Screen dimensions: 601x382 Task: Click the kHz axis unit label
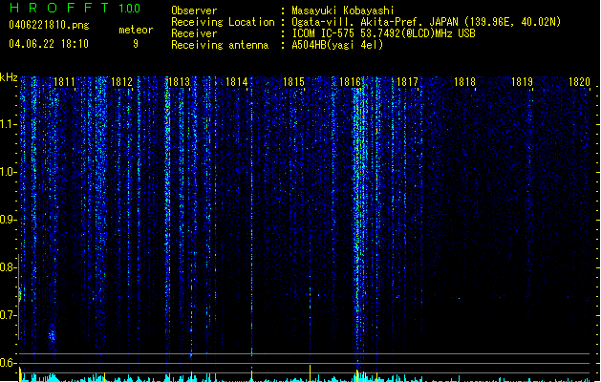pyautogui.click(x=9, y=77)
